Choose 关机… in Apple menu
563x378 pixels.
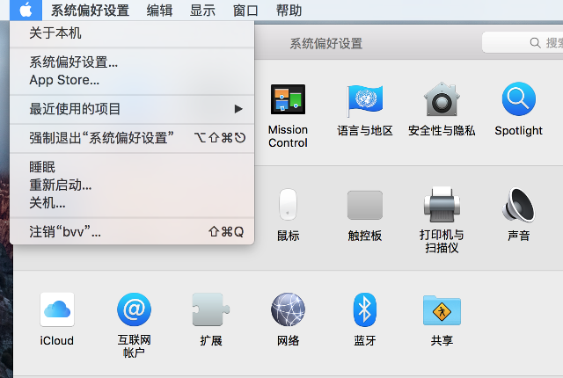pos(132,203)
